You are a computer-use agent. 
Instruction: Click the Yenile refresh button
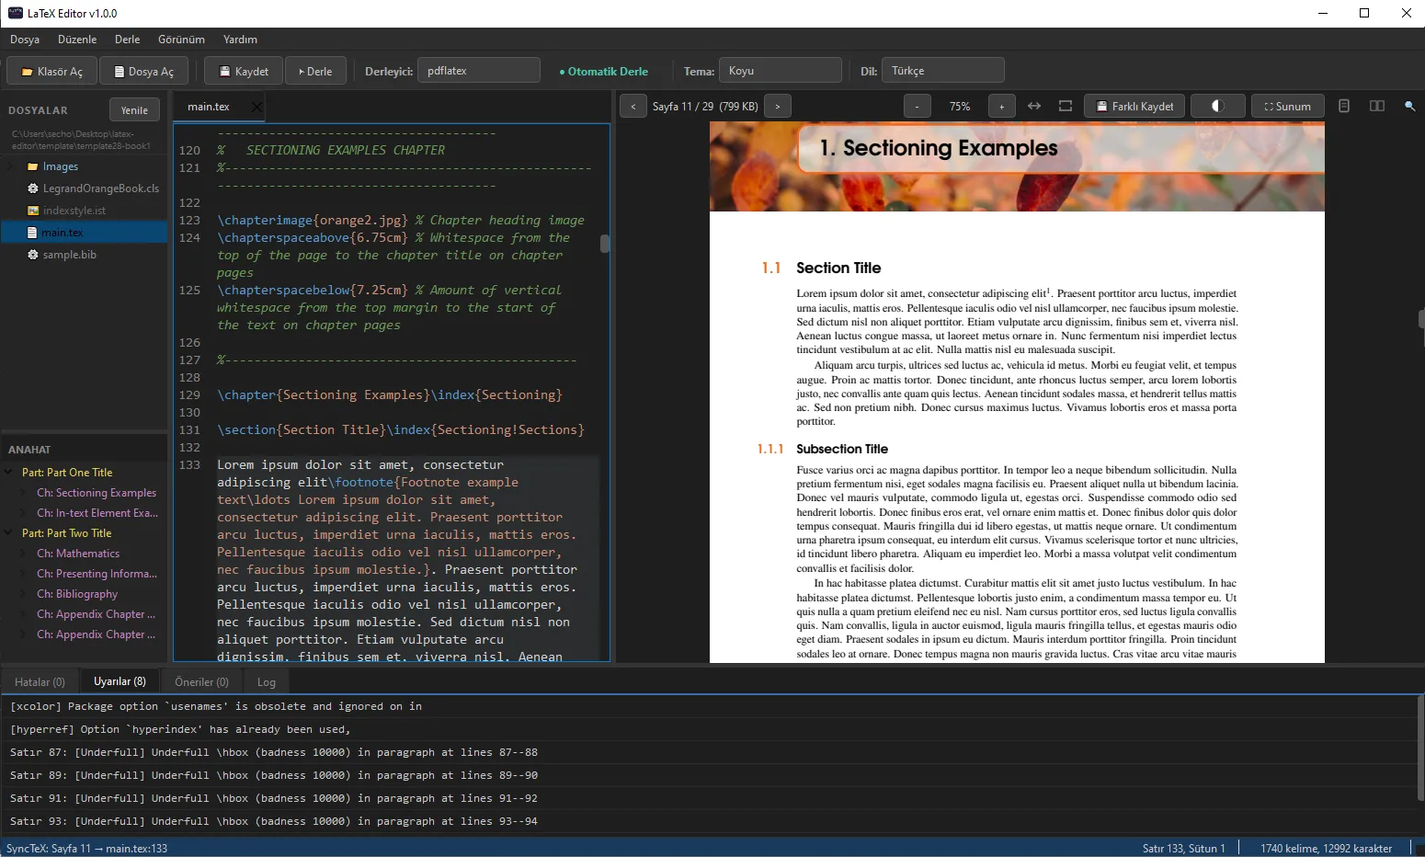[134, 109]
